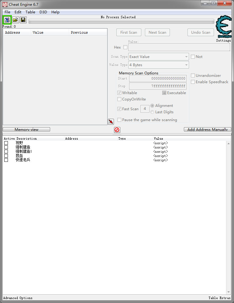Click the Next Scan button
The image size is (234, 303).
(x=157, y=32)
